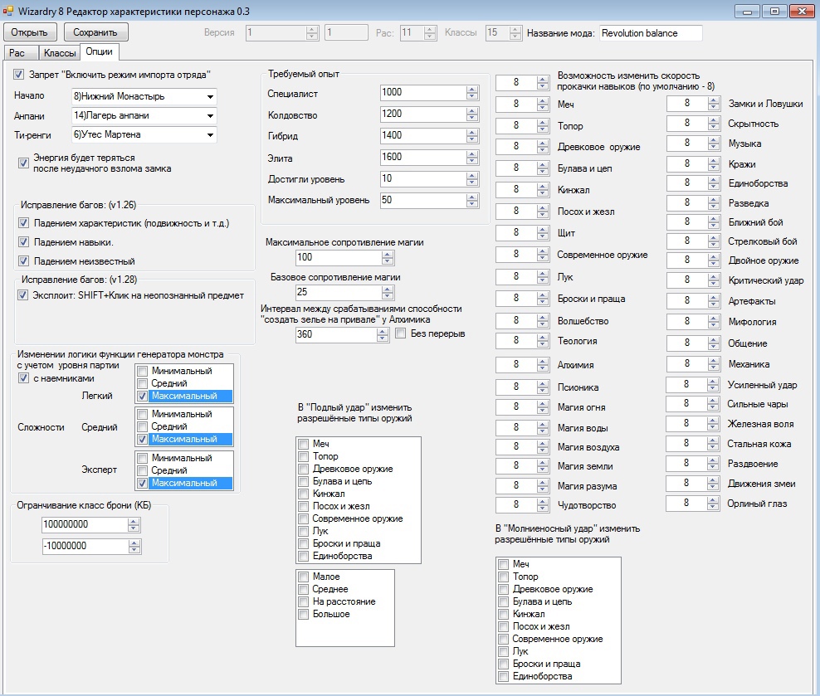Toggle the import party mode ban checkbox
The width and height of the screenshot is (820, 696).
(x=20, y=75)
